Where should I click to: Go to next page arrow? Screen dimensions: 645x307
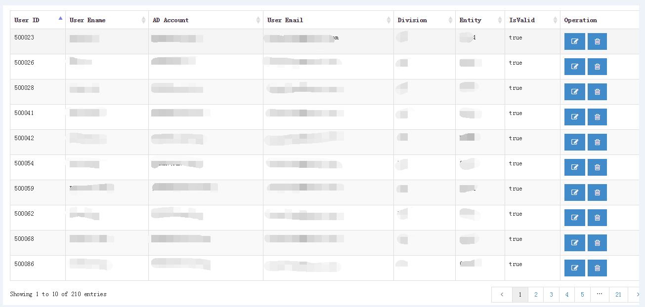coord(635,295)
